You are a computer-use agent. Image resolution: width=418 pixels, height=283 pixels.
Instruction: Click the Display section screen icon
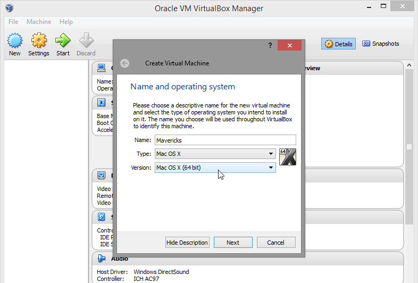point(101,175)
